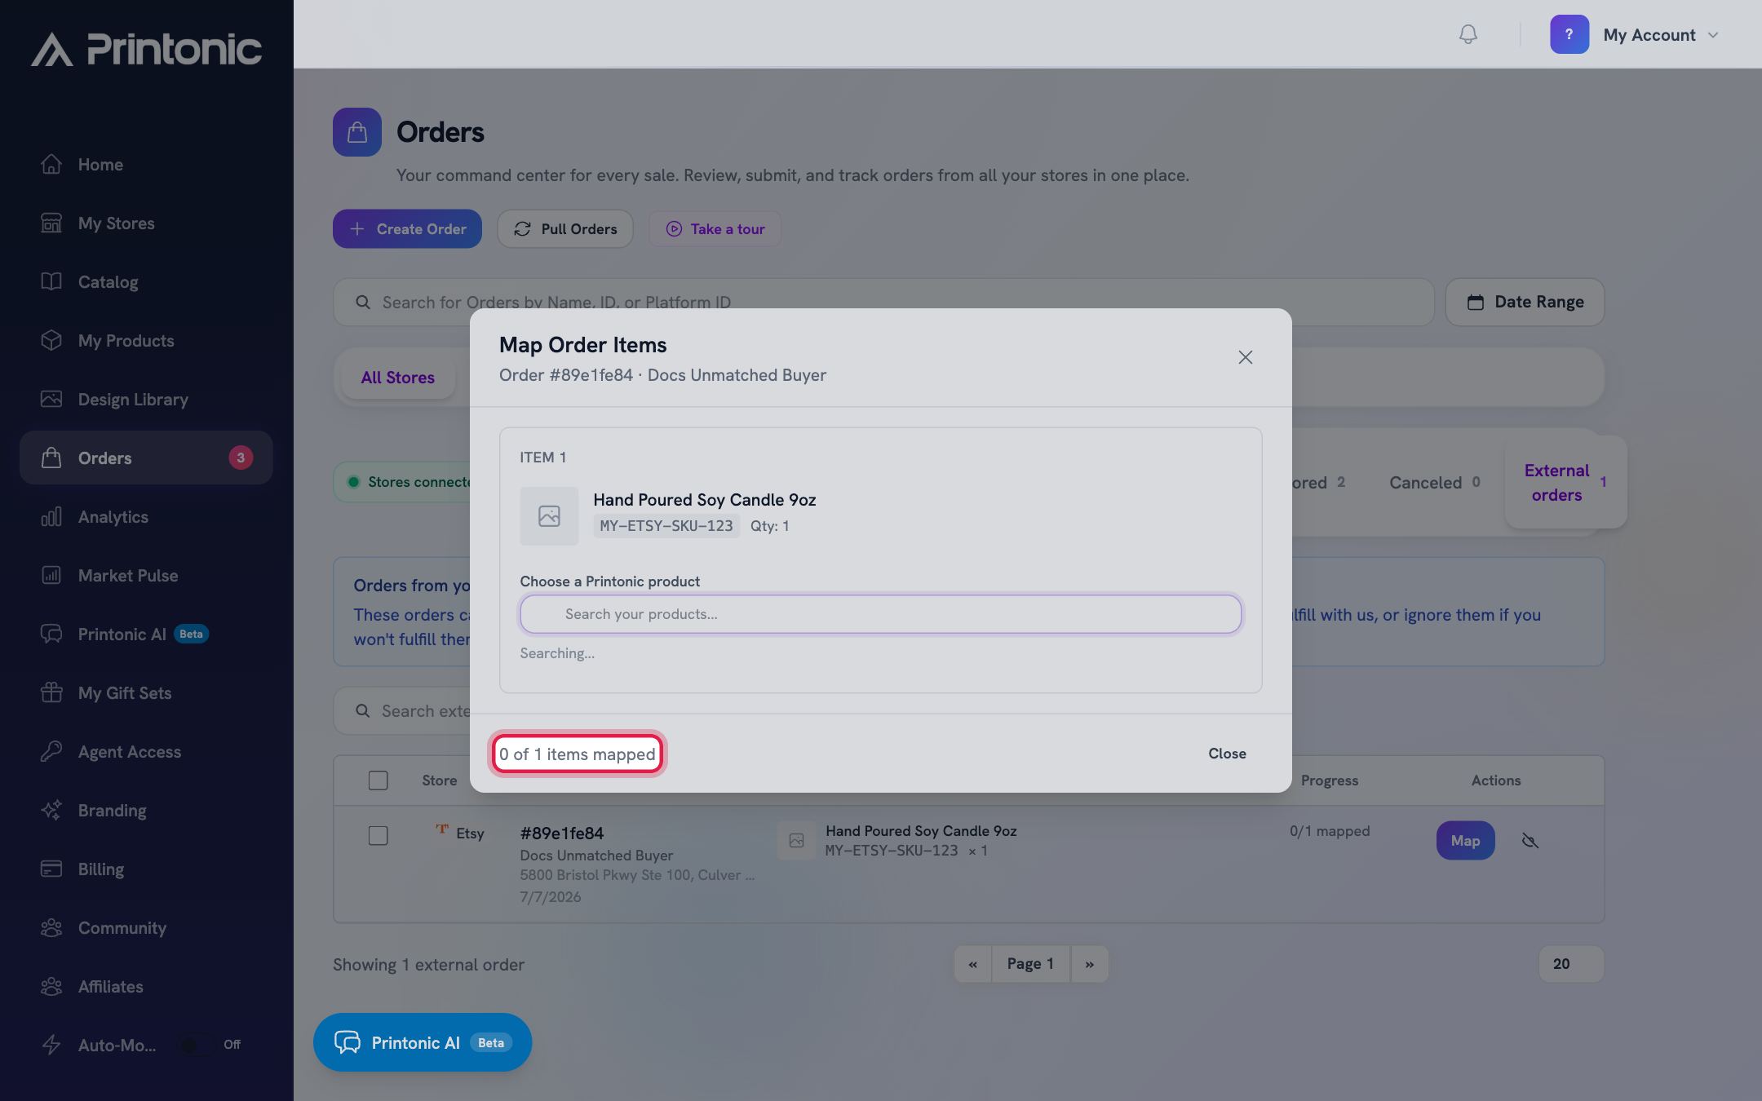Click product thumbnail in order row
Viewport: 1762px width, 1101px height.
click(x=796, y=840)
